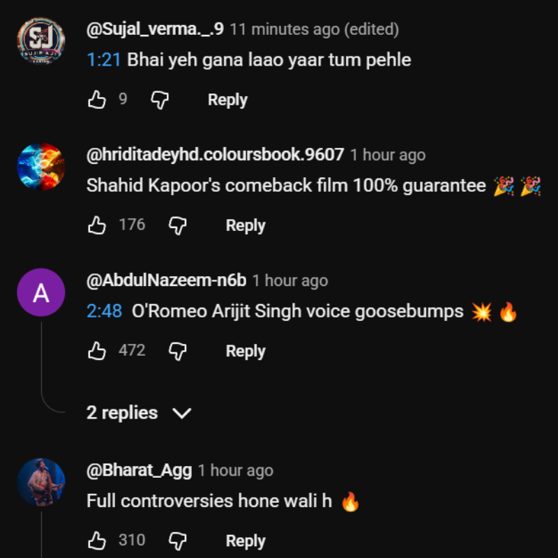This screenshot has height=558, width=558.
Task: Like the Arijit Singh goosebumps comment
Action: (96, 351)
